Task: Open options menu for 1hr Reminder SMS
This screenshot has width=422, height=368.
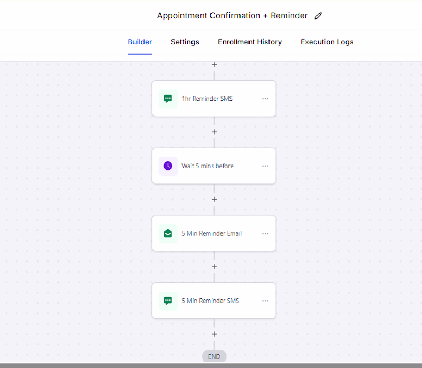Action: (x=265, y=99)
